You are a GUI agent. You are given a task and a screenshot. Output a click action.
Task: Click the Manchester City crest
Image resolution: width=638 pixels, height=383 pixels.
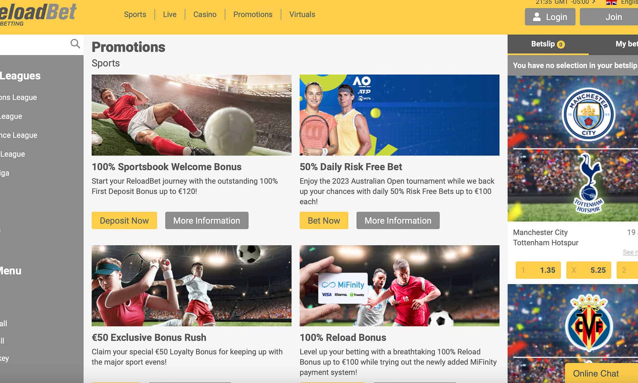point(588,113)
